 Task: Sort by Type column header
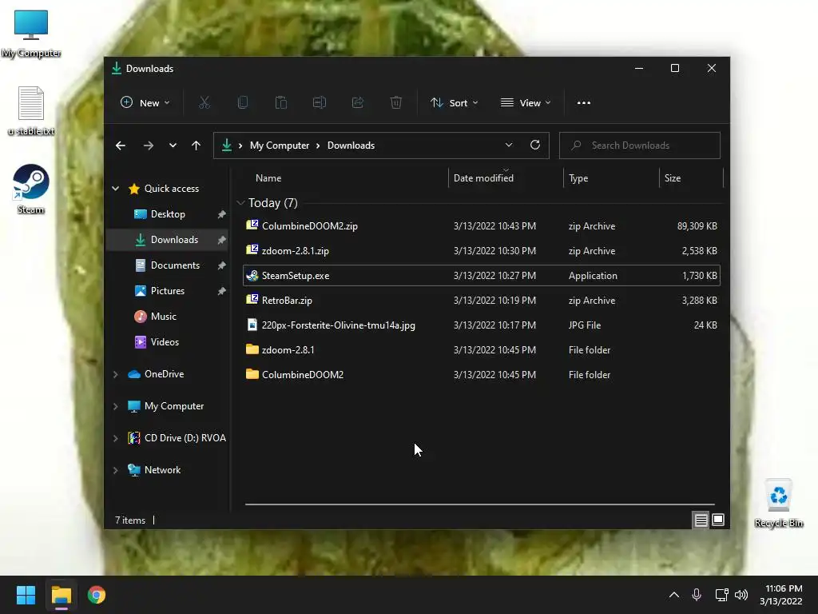611,178
